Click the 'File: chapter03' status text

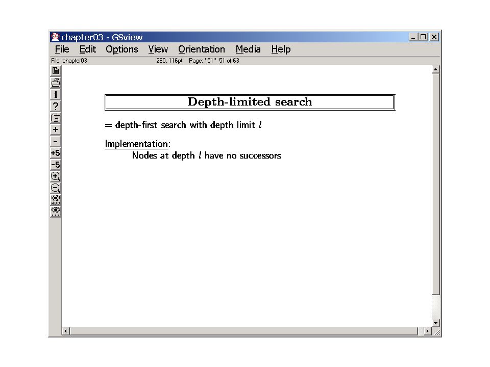point(69,61)
